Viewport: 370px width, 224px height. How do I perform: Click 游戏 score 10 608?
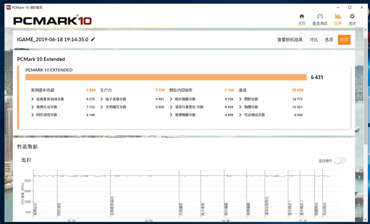coord(298,90)
